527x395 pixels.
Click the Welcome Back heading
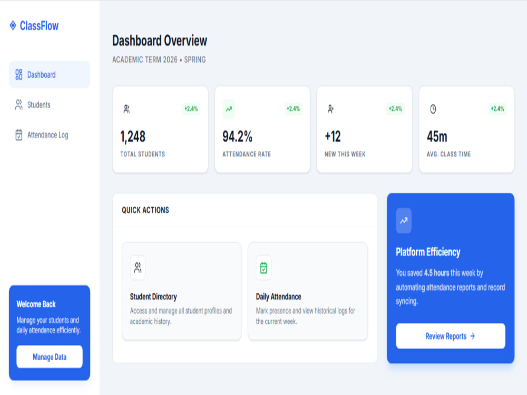pos(36,304)
